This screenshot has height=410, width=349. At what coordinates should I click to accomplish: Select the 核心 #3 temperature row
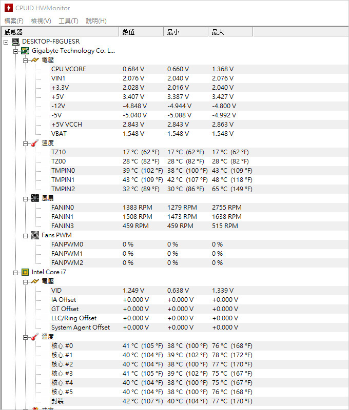point(199,374)
